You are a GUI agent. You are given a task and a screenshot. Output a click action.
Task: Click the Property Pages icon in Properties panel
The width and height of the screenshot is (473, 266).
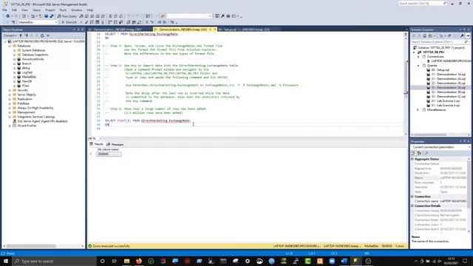pos(426,153)
